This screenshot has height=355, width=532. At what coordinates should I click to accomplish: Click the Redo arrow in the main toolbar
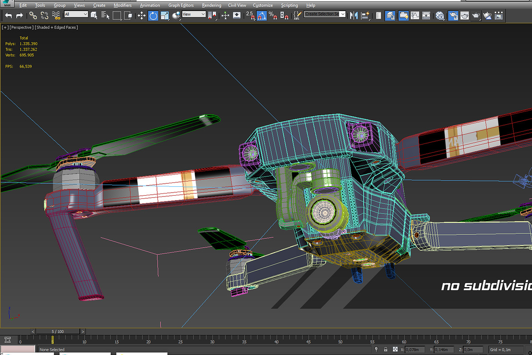pos(20,16)
